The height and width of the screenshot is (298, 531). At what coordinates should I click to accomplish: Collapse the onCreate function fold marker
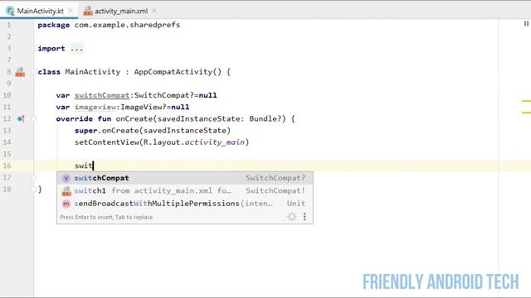pos(33,118)
